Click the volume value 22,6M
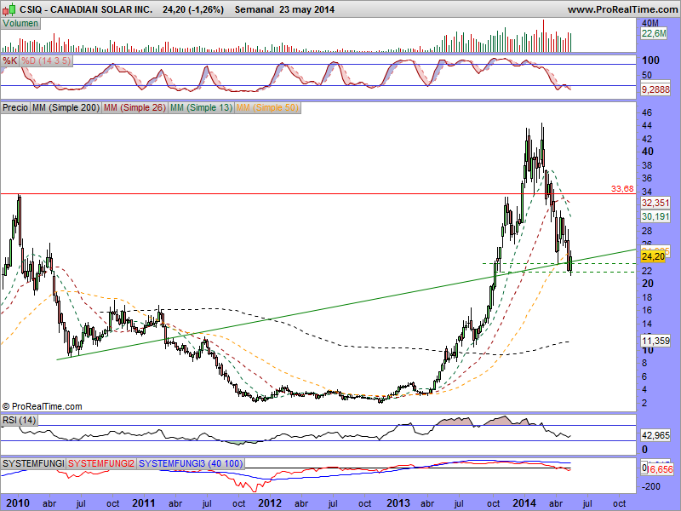 click(654, 33)
